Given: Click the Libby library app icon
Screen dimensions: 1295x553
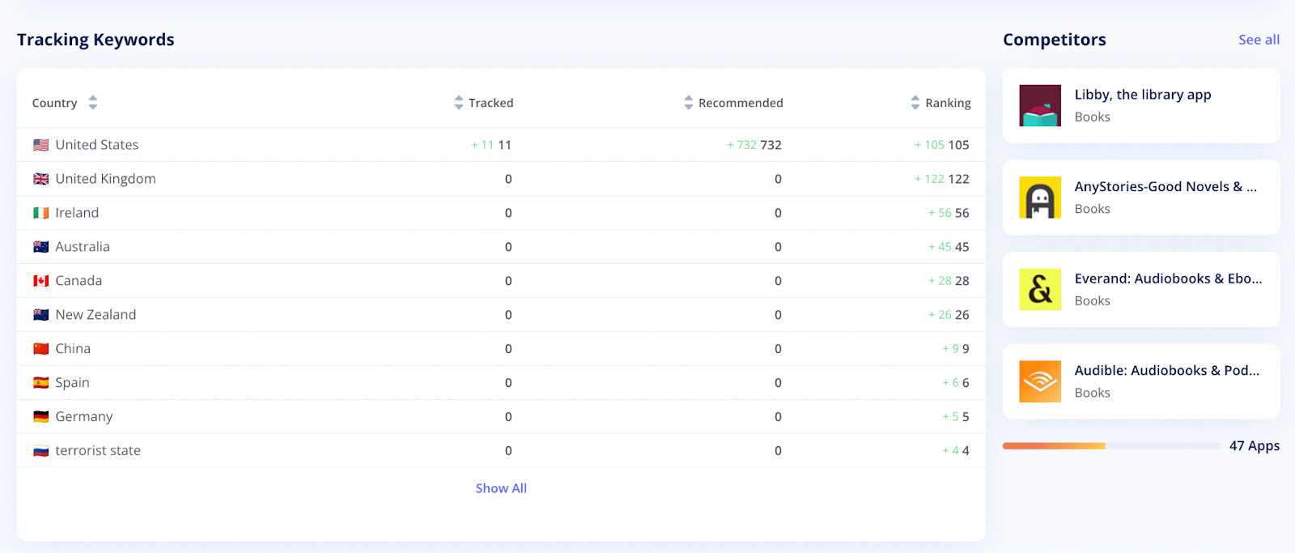Looking at the screenshot, I should tap(1040, 105).
